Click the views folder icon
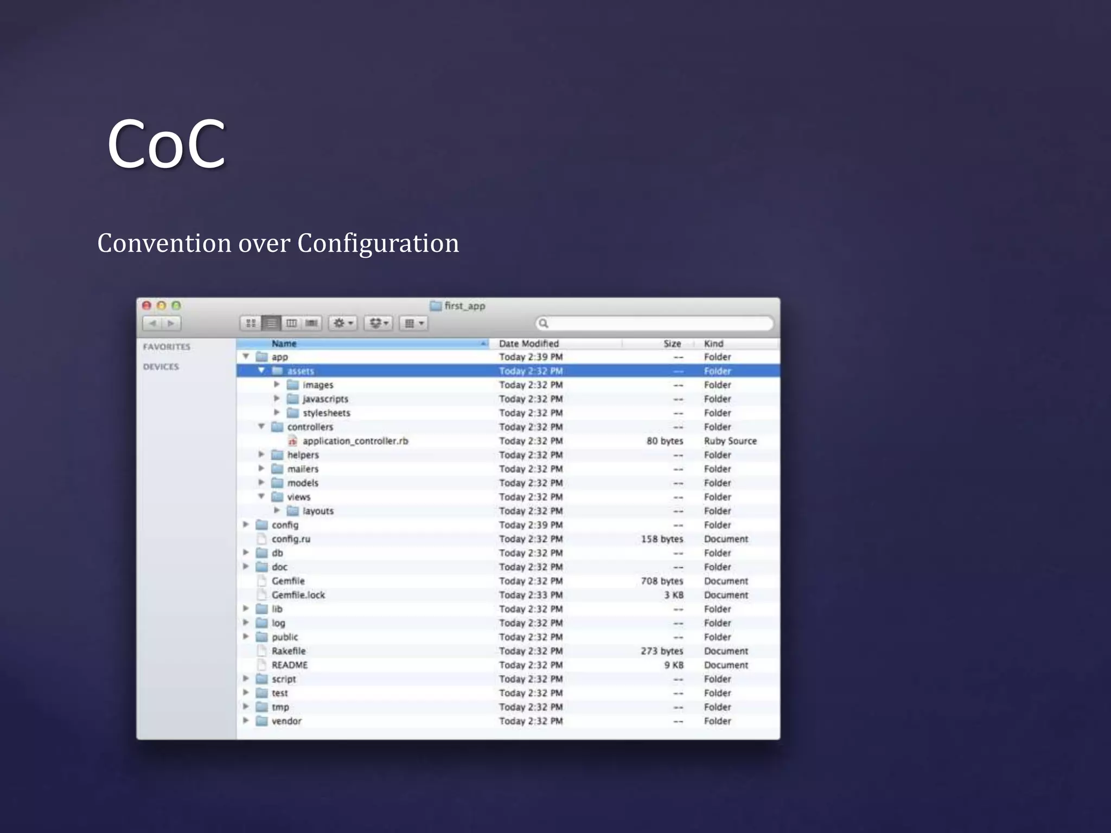Image resolution: width=1111 pixels, height=833 pixels. click(277, 497)
